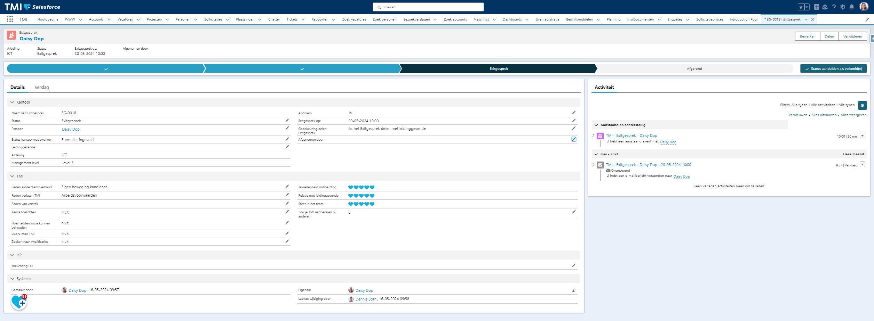Screen dimensions: 874x321
Task: Expand the Accounts navigation dropdown
Action: pos(109,20)
